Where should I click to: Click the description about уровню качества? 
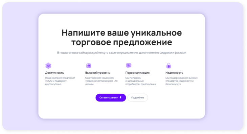[101, 81]
